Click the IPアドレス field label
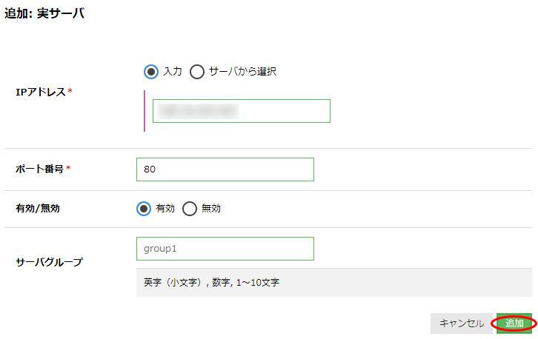538x339 pixels. click(x=41, y=92)
